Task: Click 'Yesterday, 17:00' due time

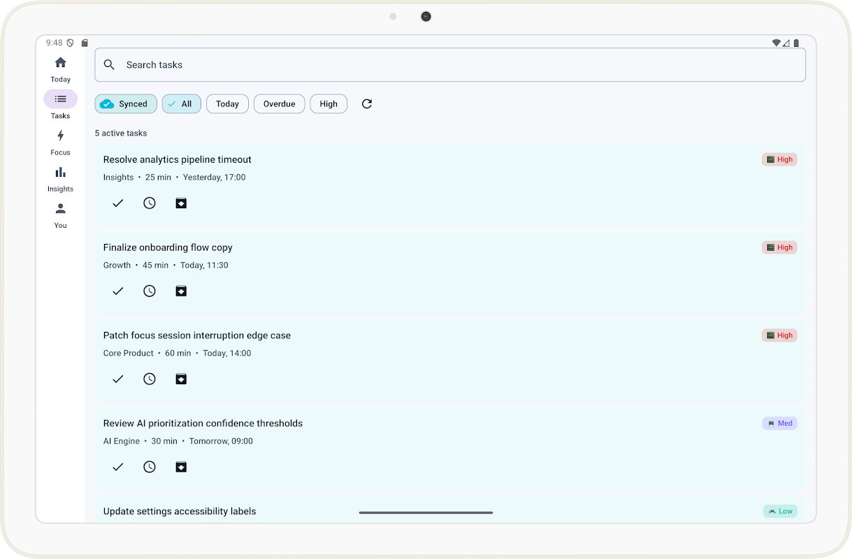Action: [x=215, y=177]
